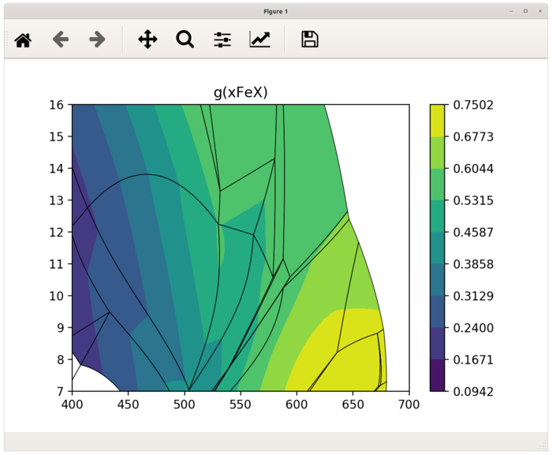The width and height of the screenshot is (552, 455).
Task: Reset the plot to its original view
Action: pyautogui.click(x=23, y=39)
